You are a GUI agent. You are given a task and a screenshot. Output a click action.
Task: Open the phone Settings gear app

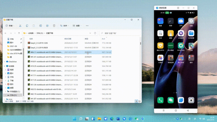tap(191, 21)
